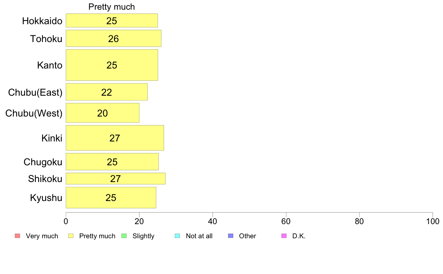Click the Not at all legend text
Viewport: 443px width, 274px height.
[x=199, y=236]
